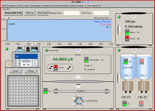Click the left icon beside ICS-3000_1 title
This screenshot has height=111, width=155.
click(x=85, y=2)
